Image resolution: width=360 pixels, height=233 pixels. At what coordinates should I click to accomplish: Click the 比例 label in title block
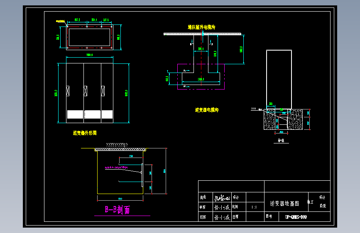click(235, 206)
